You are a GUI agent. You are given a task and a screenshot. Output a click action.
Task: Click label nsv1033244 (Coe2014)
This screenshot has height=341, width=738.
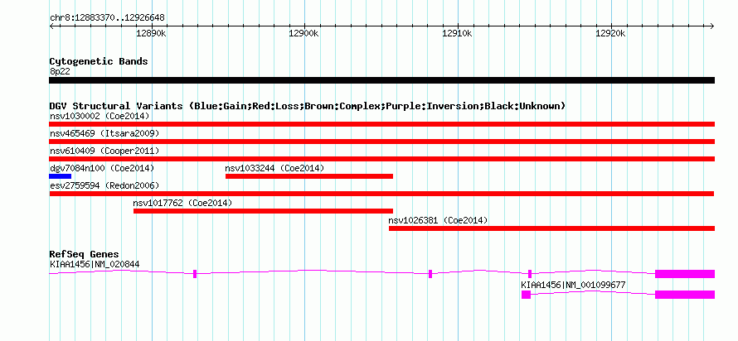coord(274,168)
